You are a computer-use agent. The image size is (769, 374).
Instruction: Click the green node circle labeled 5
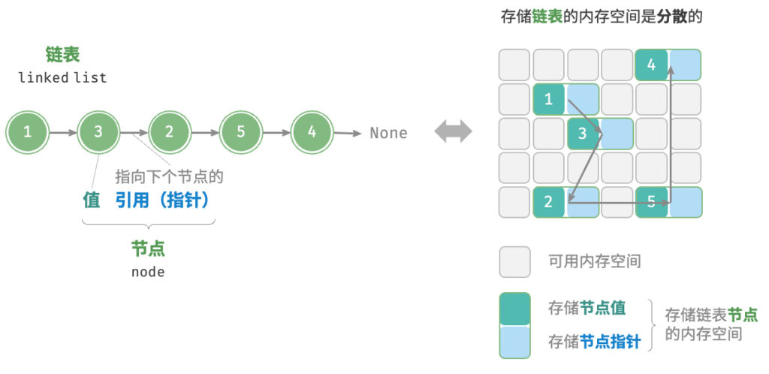pyautogui.click(x=241, y=132)
